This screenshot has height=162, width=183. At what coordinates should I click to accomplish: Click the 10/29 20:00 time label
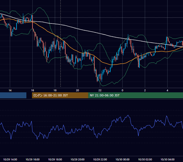pyautogui.click(x=78, y=159)
